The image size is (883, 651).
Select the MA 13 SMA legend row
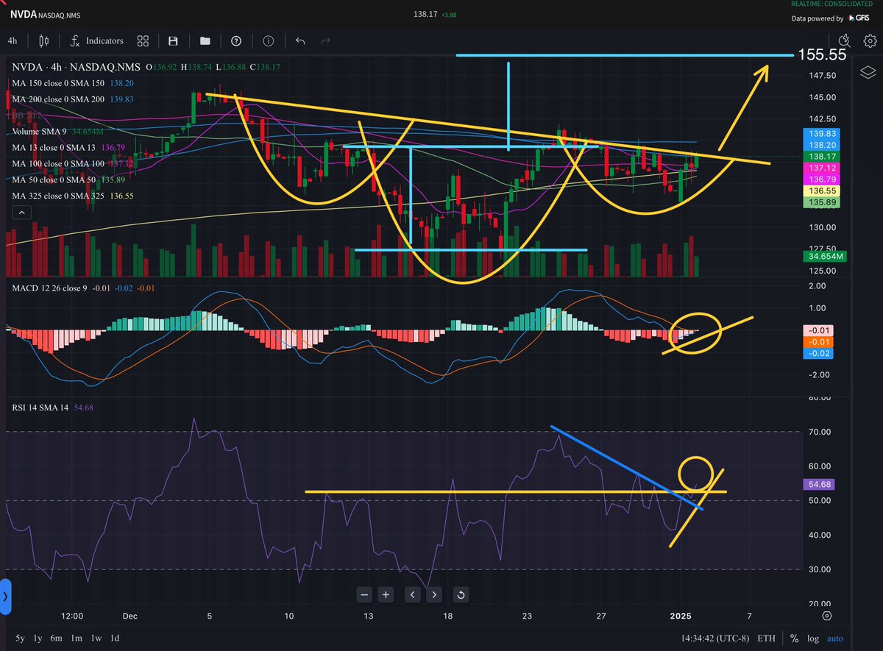pos(68,148)
